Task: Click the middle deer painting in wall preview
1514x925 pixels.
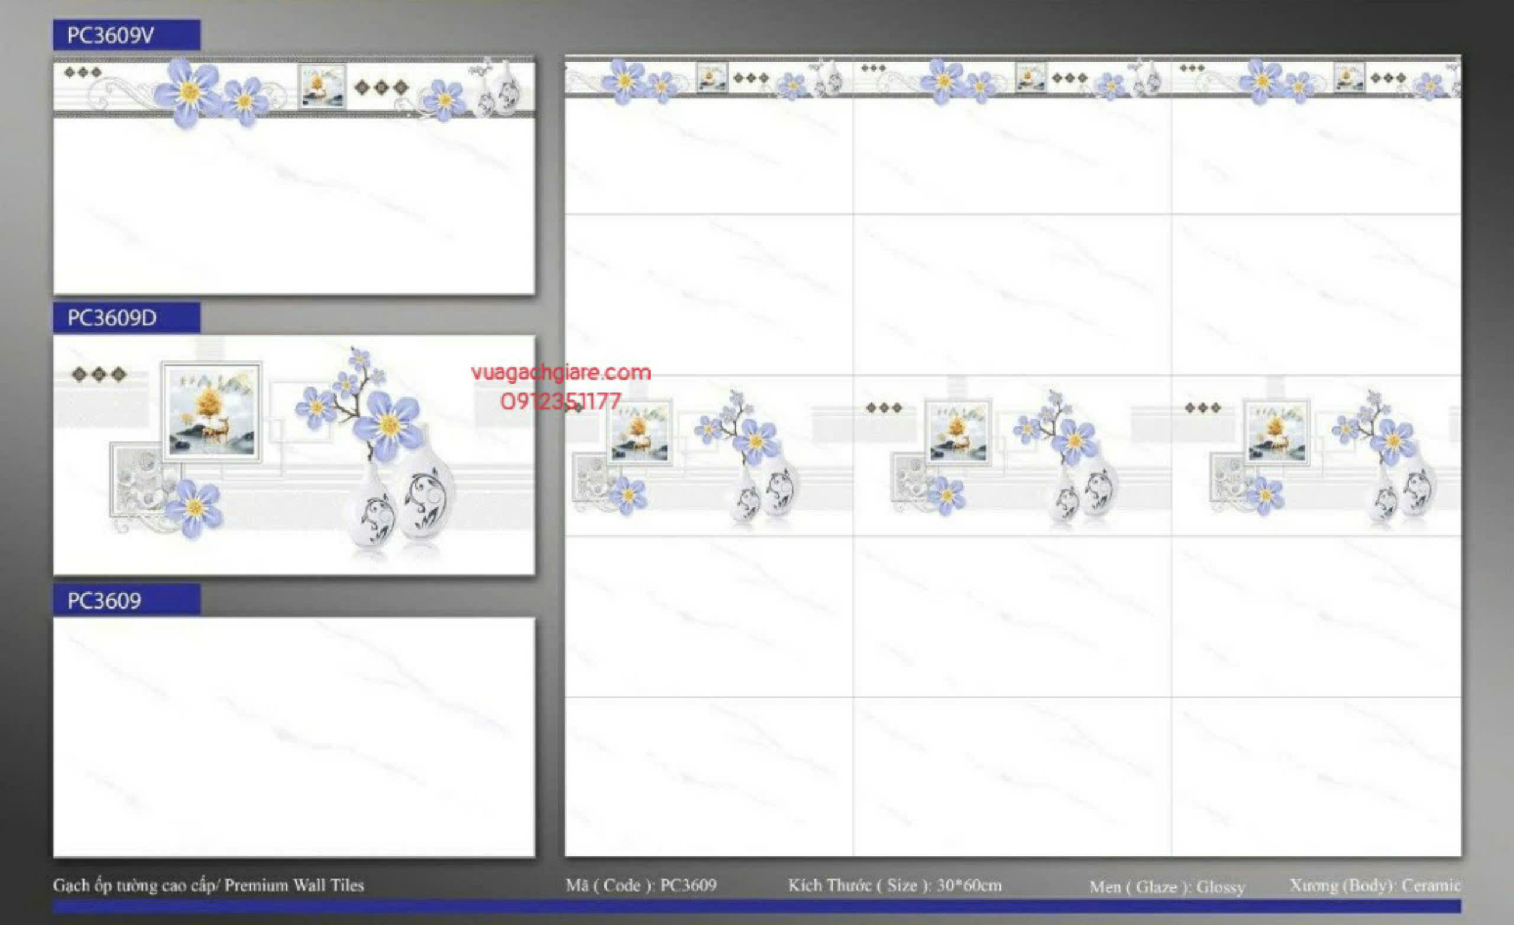Action: tap(957, 432)
